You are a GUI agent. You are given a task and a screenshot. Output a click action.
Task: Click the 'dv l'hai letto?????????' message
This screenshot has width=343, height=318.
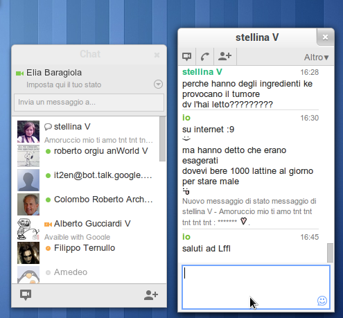(227, 105)
